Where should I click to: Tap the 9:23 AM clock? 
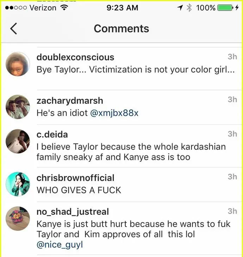[122, 8]
